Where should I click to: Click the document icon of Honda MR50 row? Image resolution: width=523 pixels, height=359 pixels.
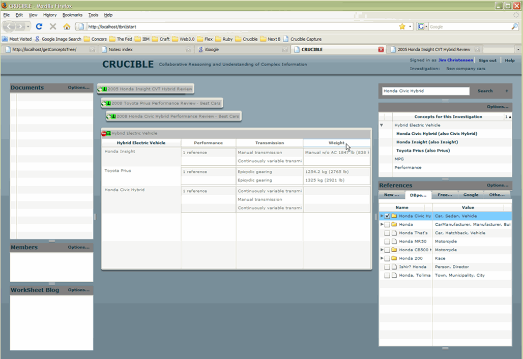tap(394, 242)
